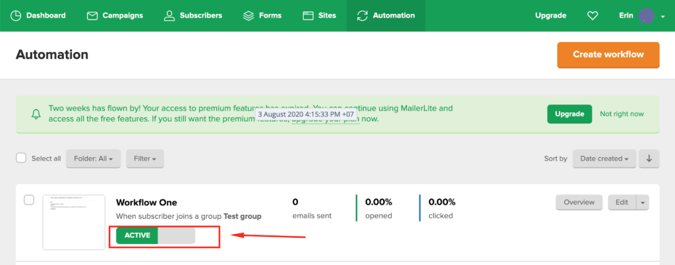Toggle the ACTIVE switch for Workflow One
This screenshot has width=675, height=265.
(156, 235)
